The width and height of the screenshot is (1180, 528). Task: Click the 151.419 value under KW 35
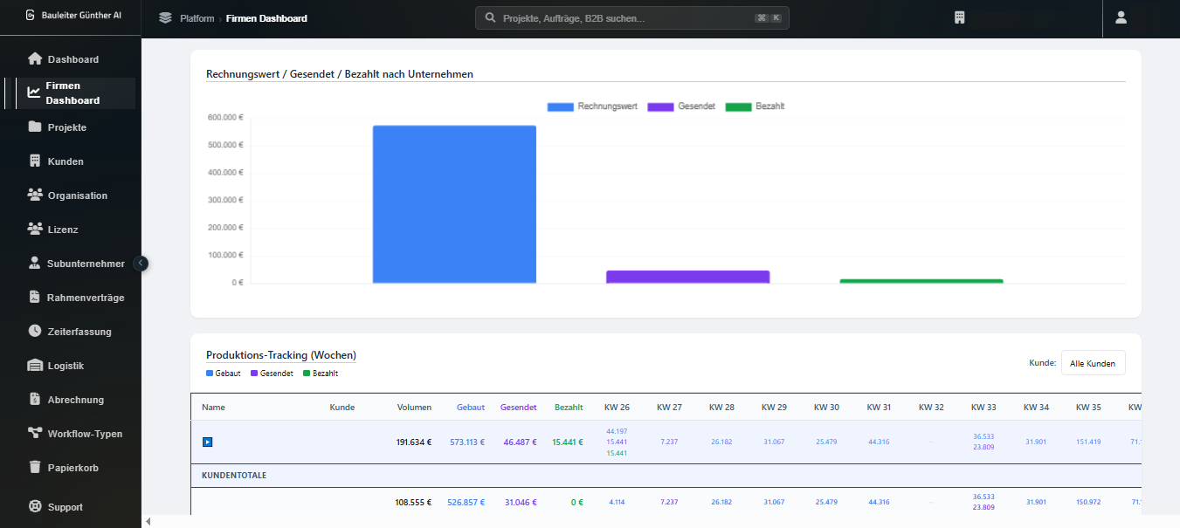1088,442
